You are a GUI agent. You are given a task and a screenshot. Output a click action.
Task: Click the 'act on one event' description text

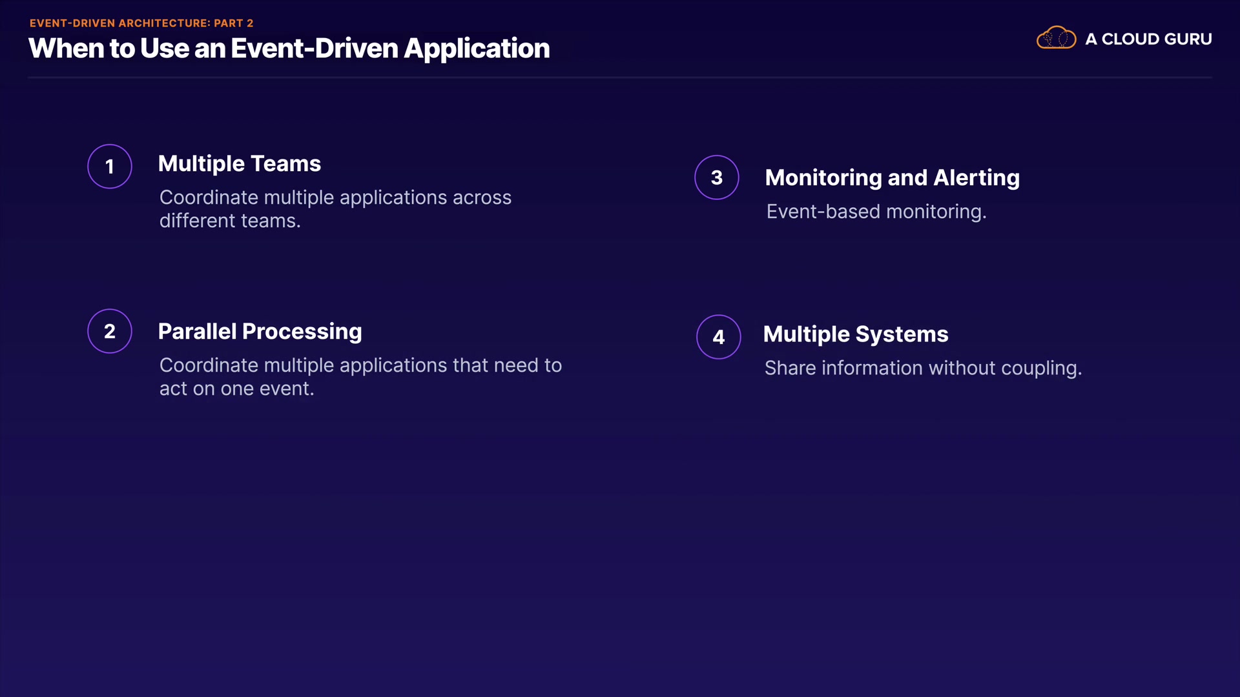click(236, 389)
